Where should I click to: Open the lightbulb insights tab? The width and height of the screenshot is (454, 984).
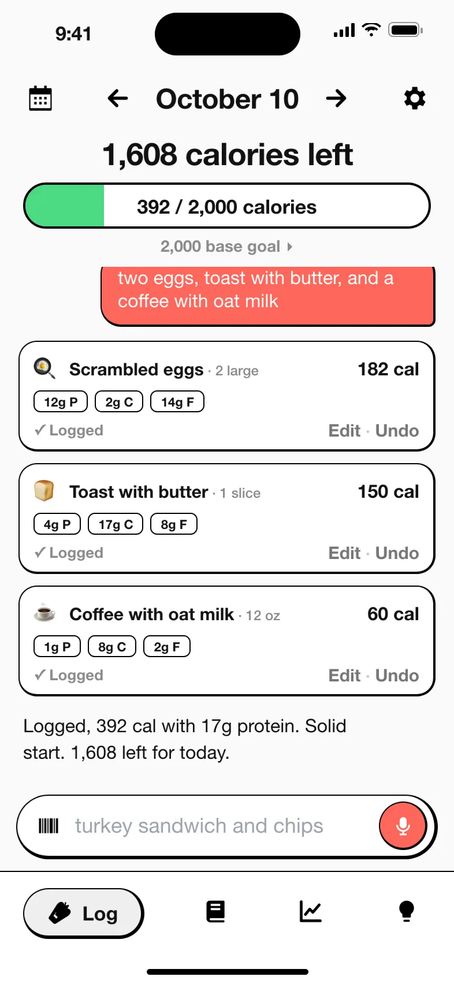407,912
